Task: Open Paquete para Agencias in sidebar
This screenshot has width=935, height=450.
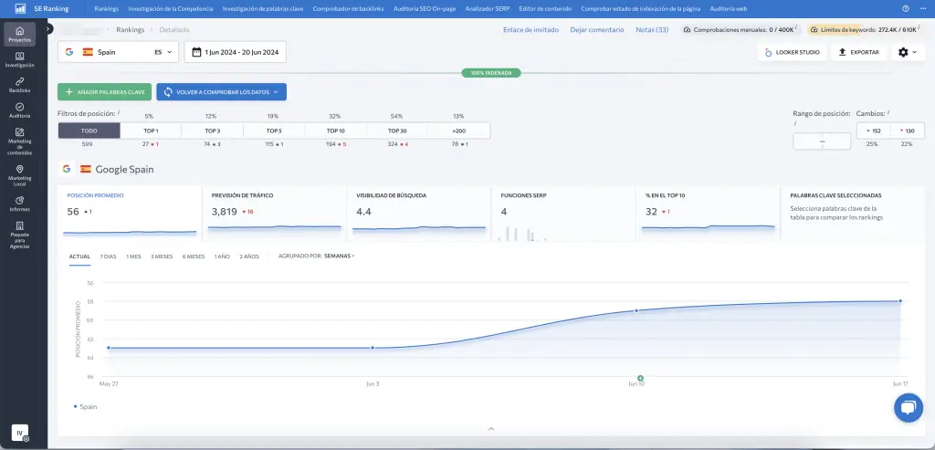Action: click(20, 235)
